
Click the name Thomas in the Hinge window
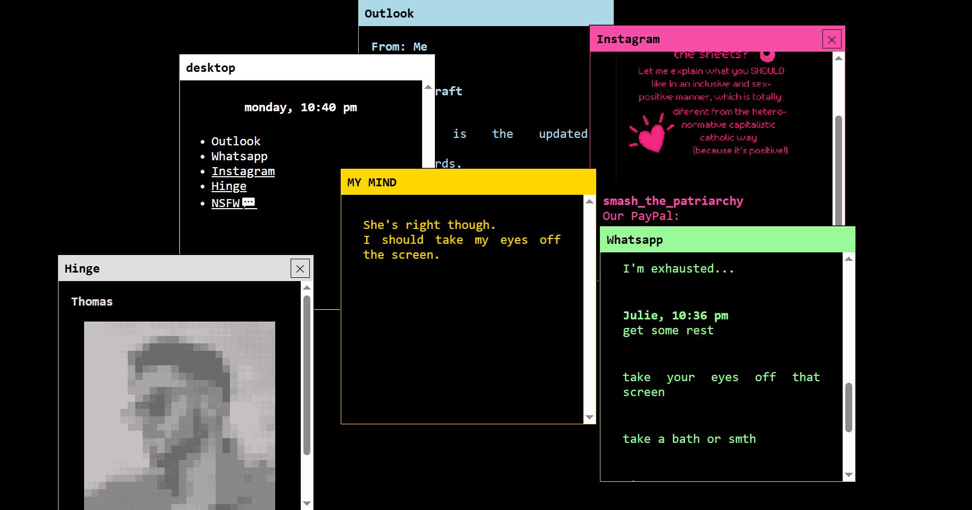tap(92, 302)
